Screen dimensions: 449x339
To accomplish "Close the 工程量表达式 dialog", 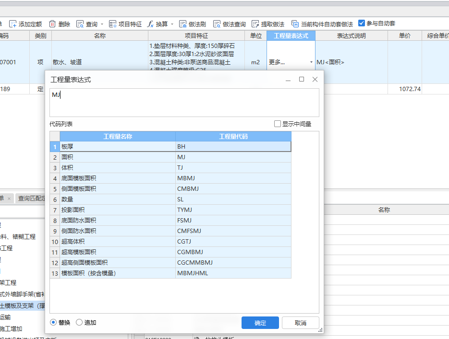I will click(x=315, y=79).
